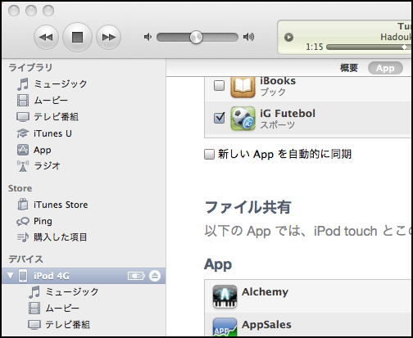
Task: Click the Store sidebar header
Action: coord(20,188)
